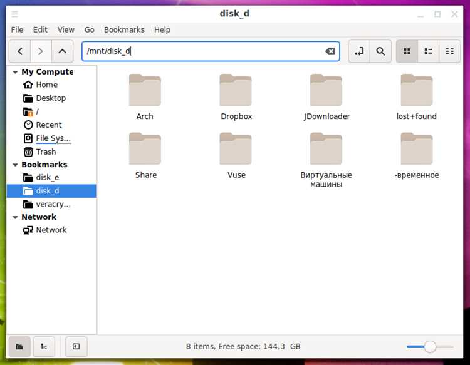The height and width of the screenshot is (365, 470).
Task: Collapse the My Computer section
Action: click(15, 72)
